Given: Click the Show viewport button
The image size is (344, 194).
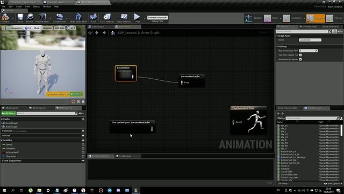Looking at the screenshot, I should click(37, 28).
